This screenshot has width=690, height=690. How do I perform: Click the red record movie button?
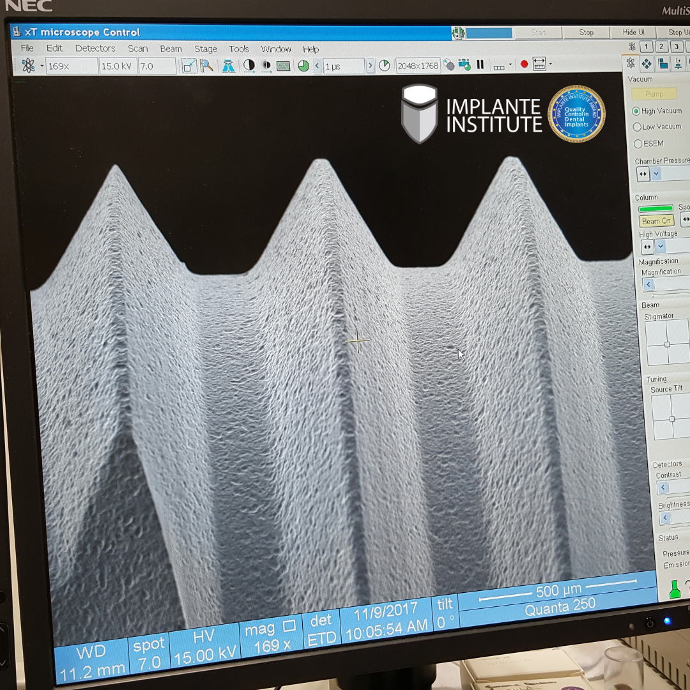[x=524, y=65]
